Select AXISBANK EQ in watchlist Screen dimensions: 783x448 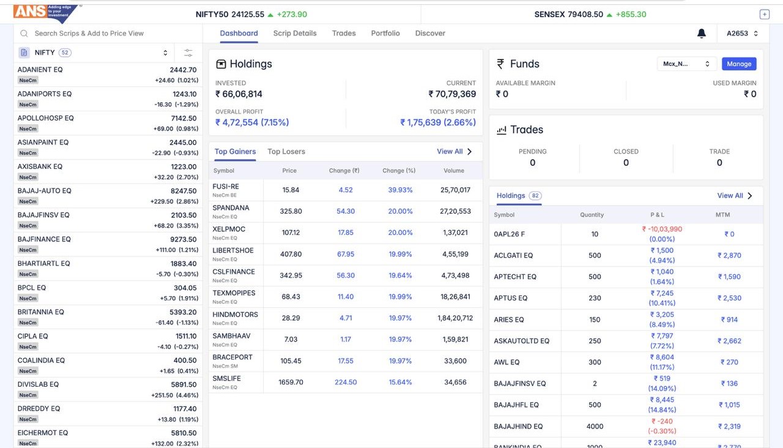click(x=108, y=171)
